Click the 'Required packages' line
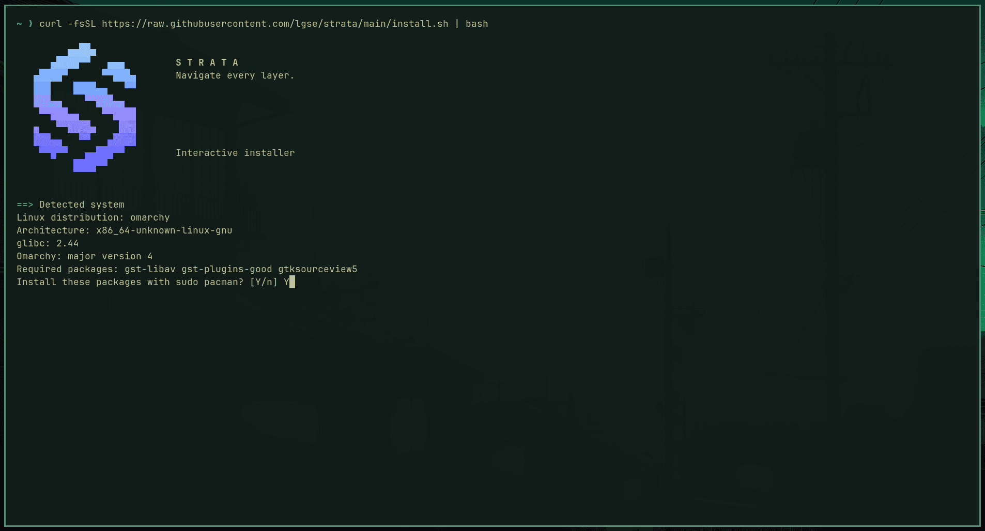 pos(187,269)
